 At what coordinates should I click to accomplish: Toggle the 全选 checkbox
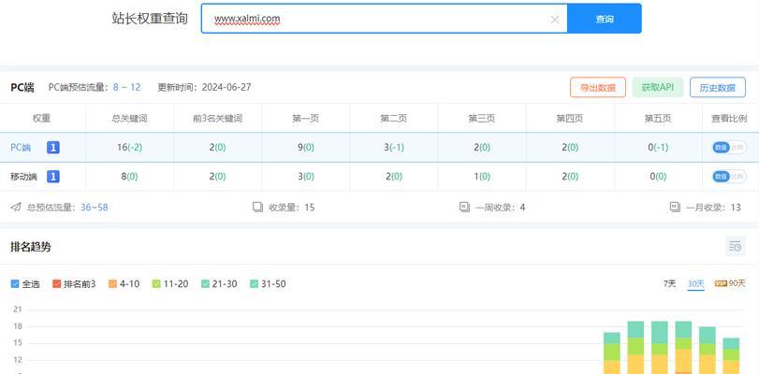(15, 283)
